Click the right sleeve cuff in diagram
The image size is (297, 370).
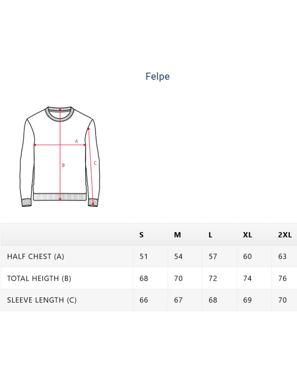pyautogui.click(x=93, y=202)
